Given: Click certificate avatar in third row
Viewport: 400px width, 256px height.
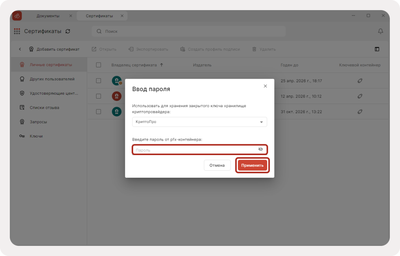Looking at the screenshot, I should (x=117, y=112).
